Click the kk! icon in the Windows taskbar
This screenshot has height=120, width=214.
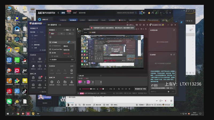point(38,114)
